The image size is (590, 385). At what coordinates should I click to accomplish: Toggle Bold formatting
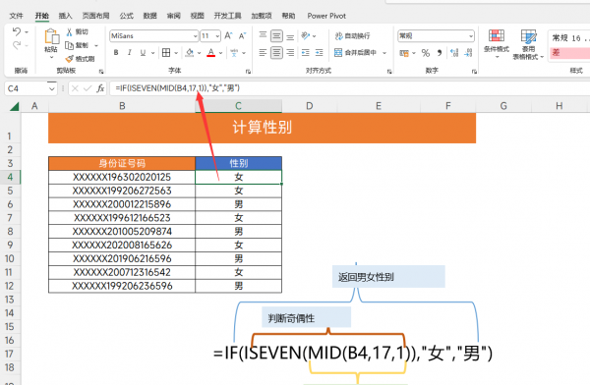tap(116, 53)
